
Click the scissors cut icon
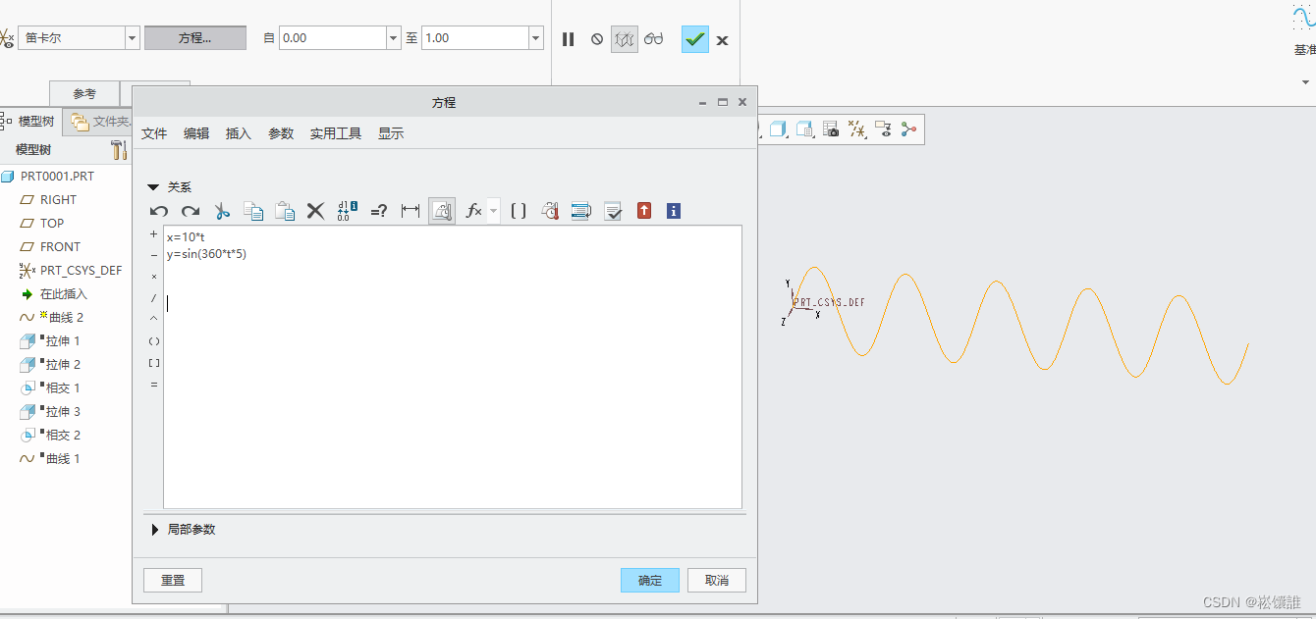(x=222, y=211)
